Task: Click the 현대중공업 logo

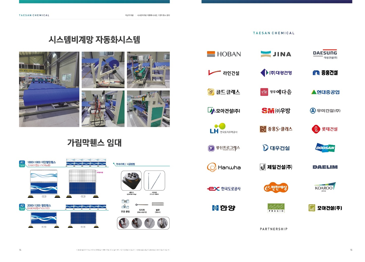Action: click(x=325, y=92)
